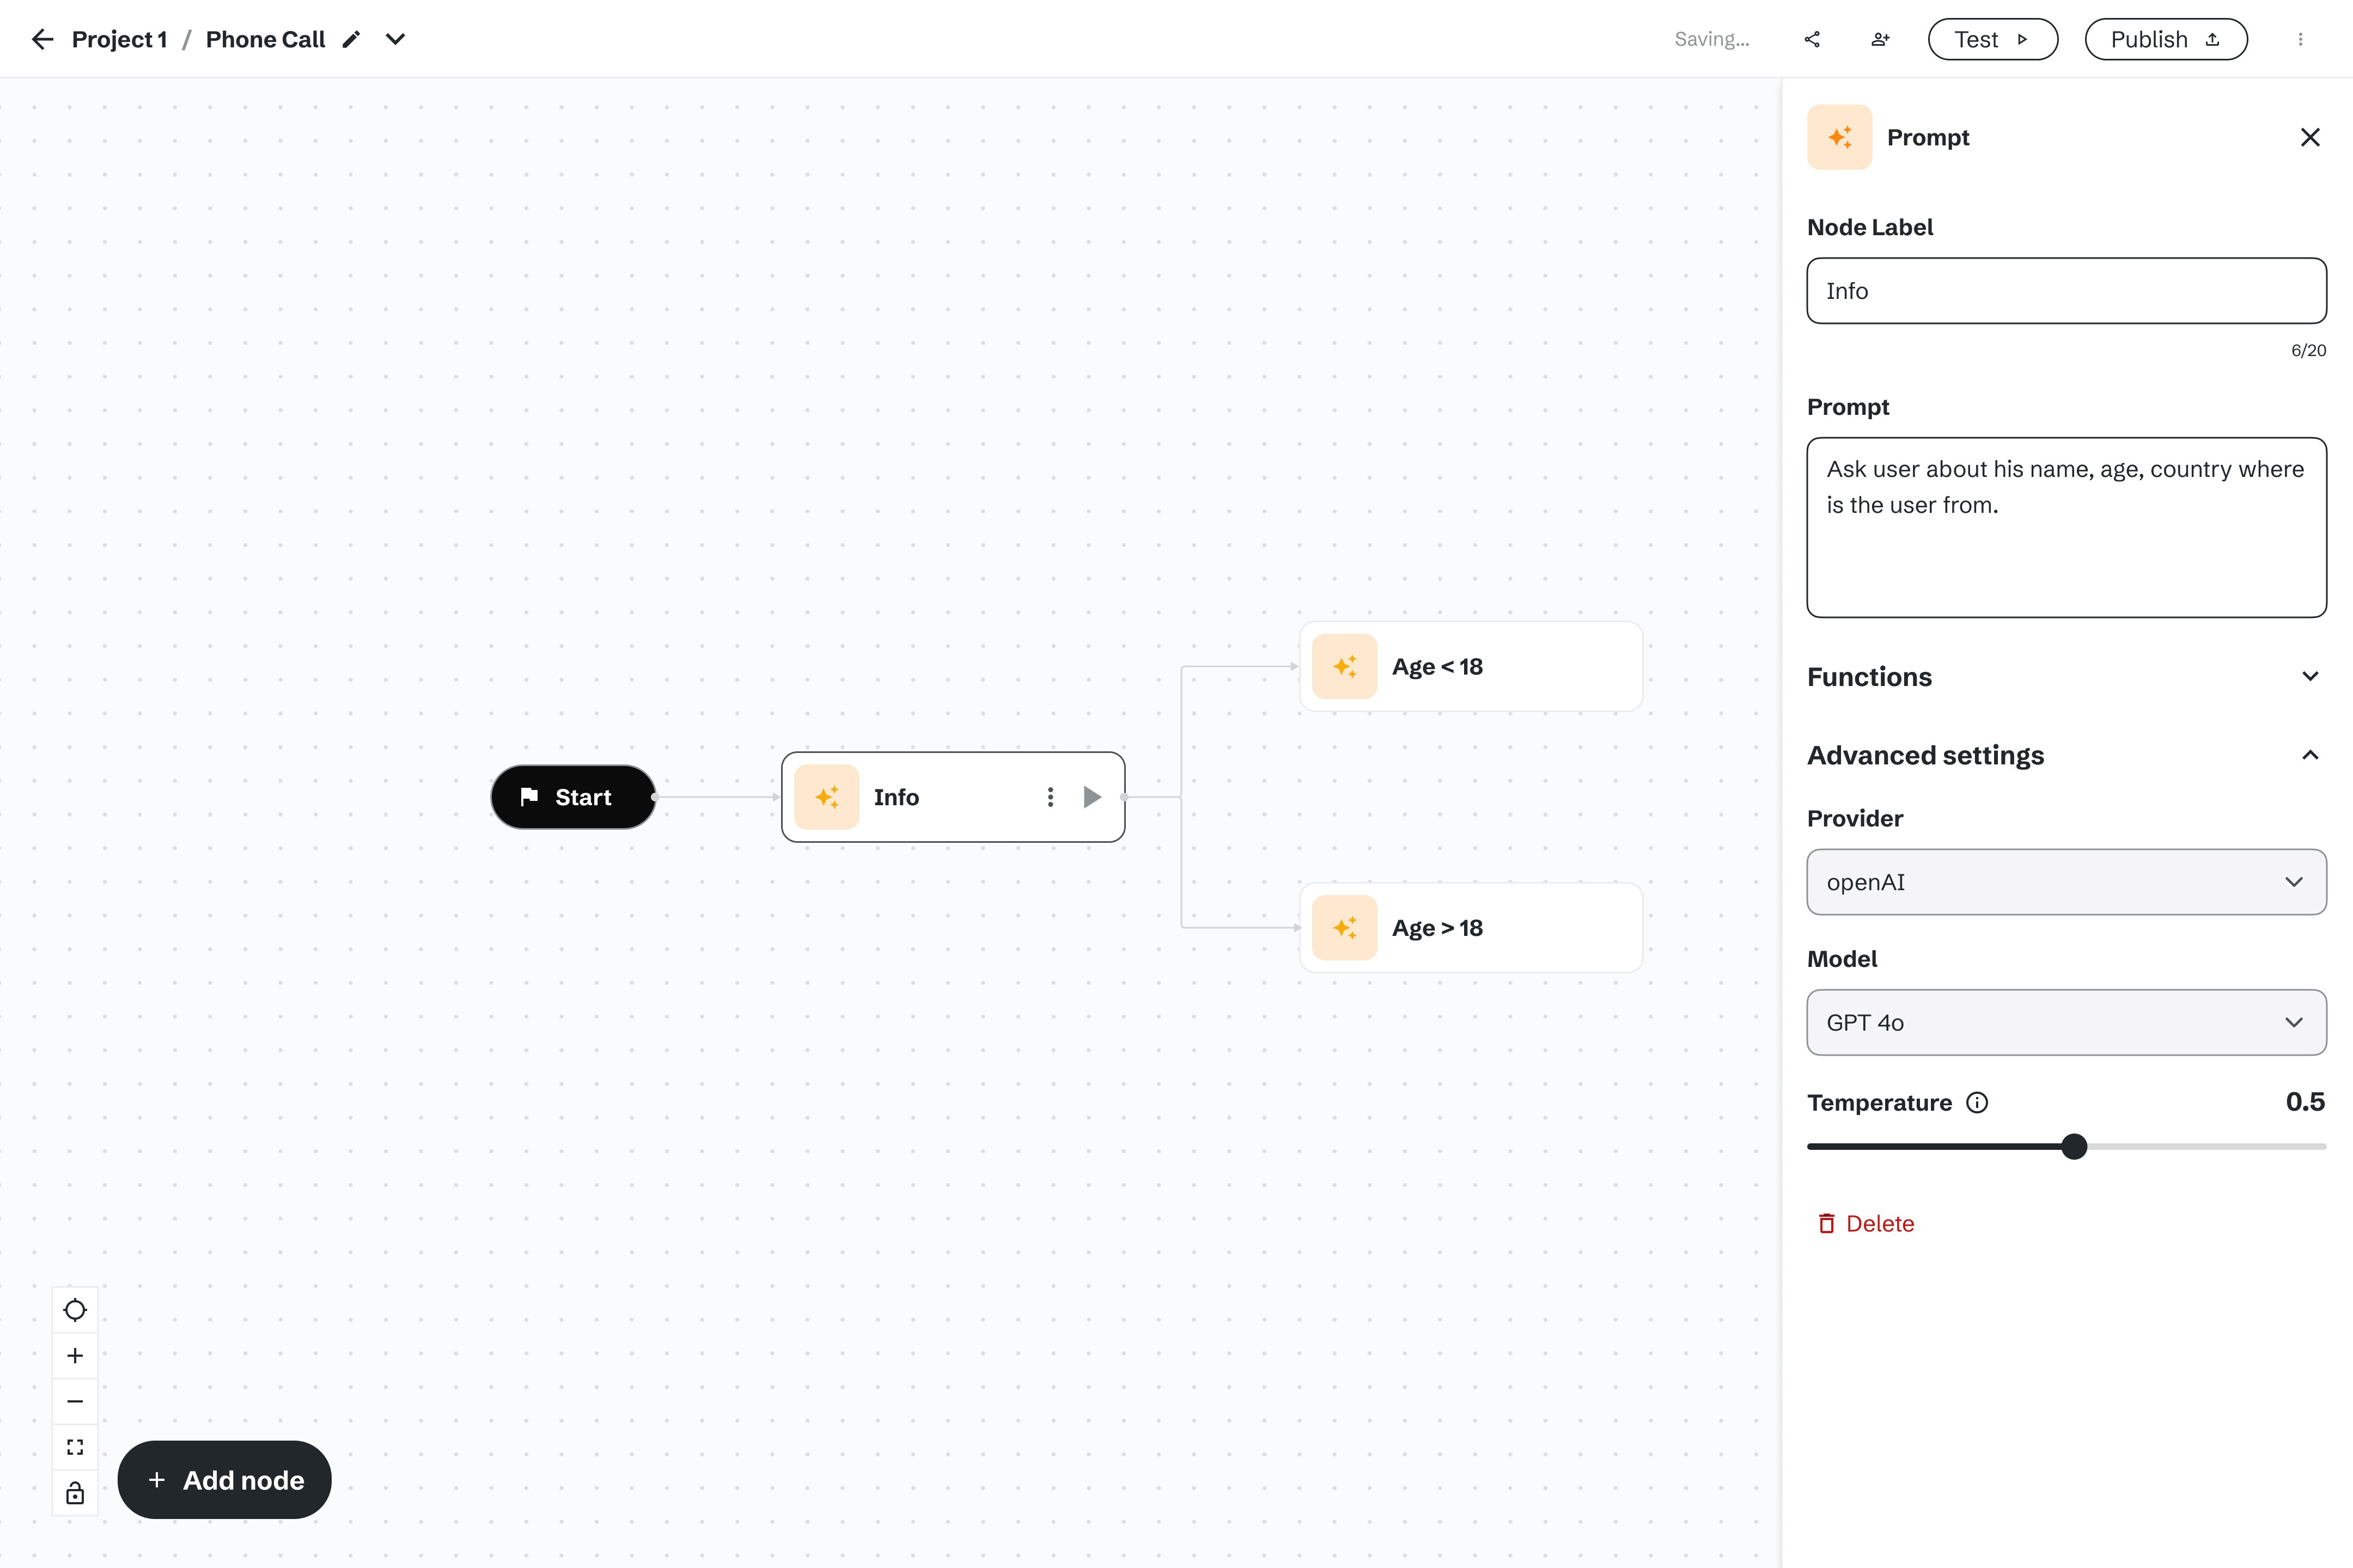Open the Phone Call chevron dropdown
Viewport: 2353px width, 1568px height.
click(395, 39)
